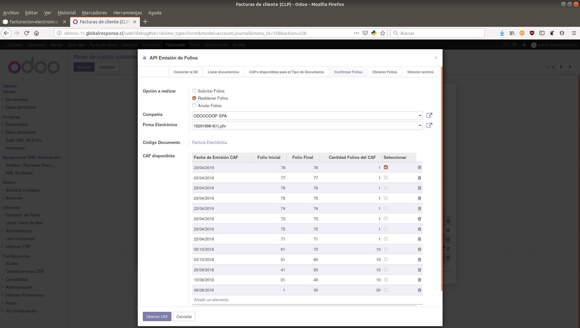
Task: Open the Firma Electrónica record via external link icon
Action: [x=429, y=125]
